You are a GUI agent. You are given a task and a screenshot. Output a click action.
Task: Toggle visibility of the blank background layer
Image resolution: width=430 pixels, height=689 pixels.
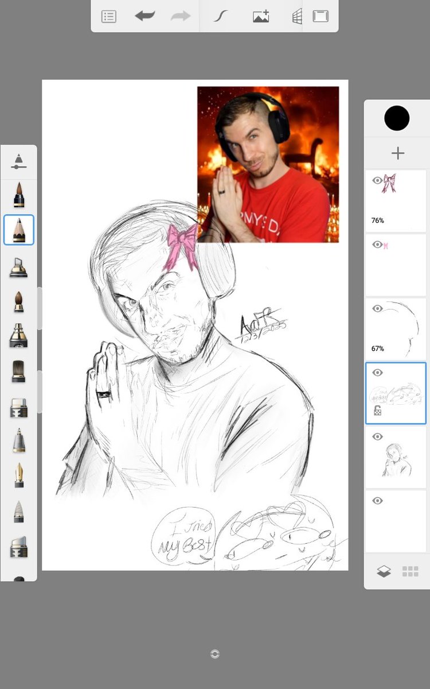click(377, 501)
